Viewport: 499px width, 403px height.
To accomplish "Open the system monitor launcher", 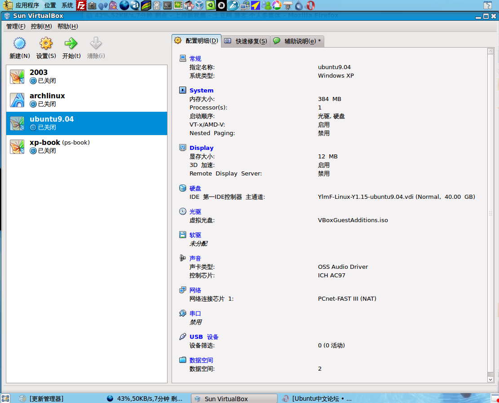I will (178, 5).
